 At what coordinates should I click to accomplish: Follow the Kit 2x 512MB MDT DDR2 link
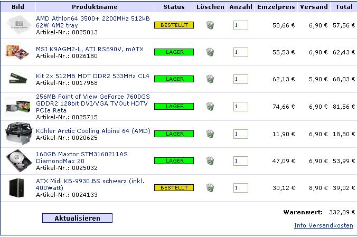pyautogui.click(x=92, y=76)
